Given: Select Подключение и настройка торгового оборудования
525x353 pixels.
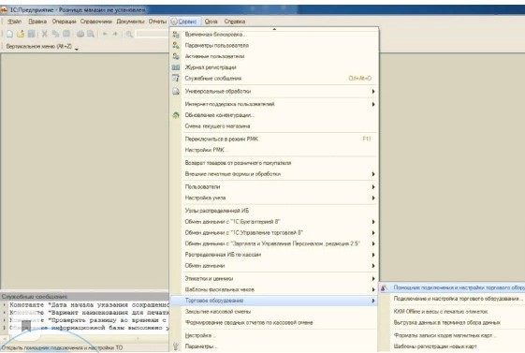Looking at the screenshot, I should [458, 299].
